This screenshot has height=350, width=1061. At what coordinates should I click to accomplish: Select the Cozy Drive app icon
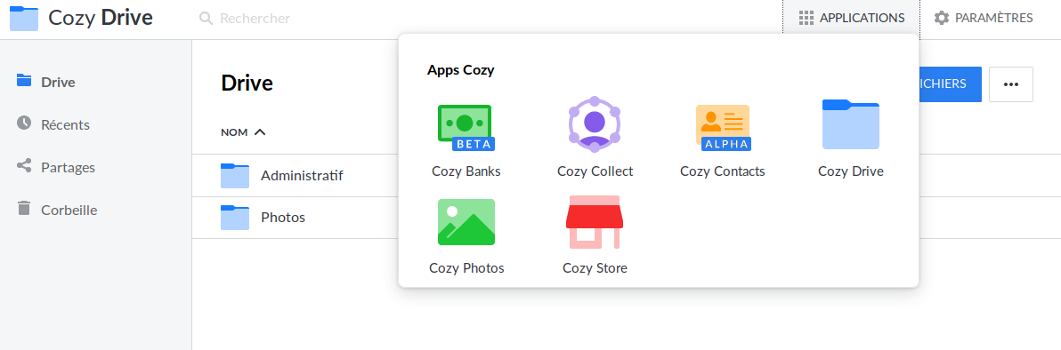tap(851, 124)
